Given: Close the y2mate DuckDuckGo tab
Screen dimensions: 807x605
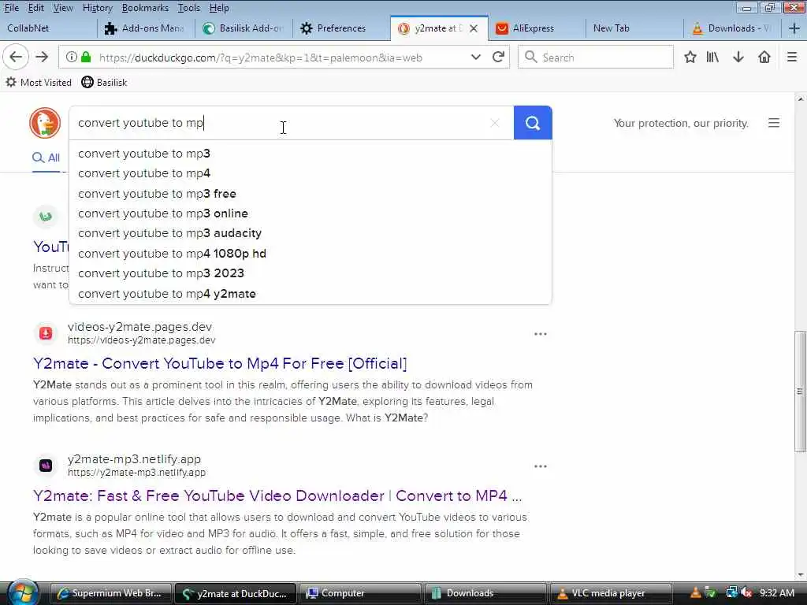Looking at the screenshot, I should click(474, 28).
